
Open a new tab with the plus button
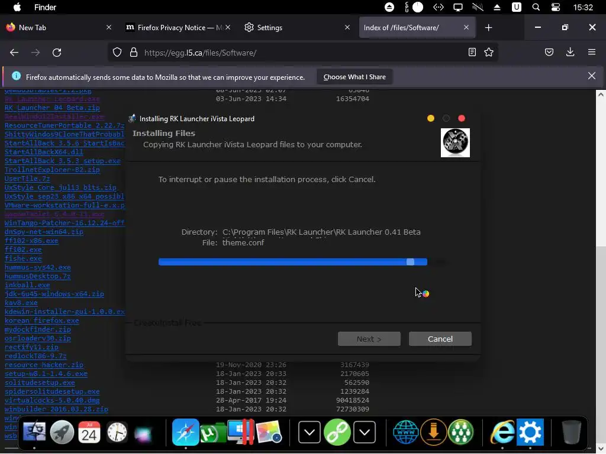[x=488, y=27]
